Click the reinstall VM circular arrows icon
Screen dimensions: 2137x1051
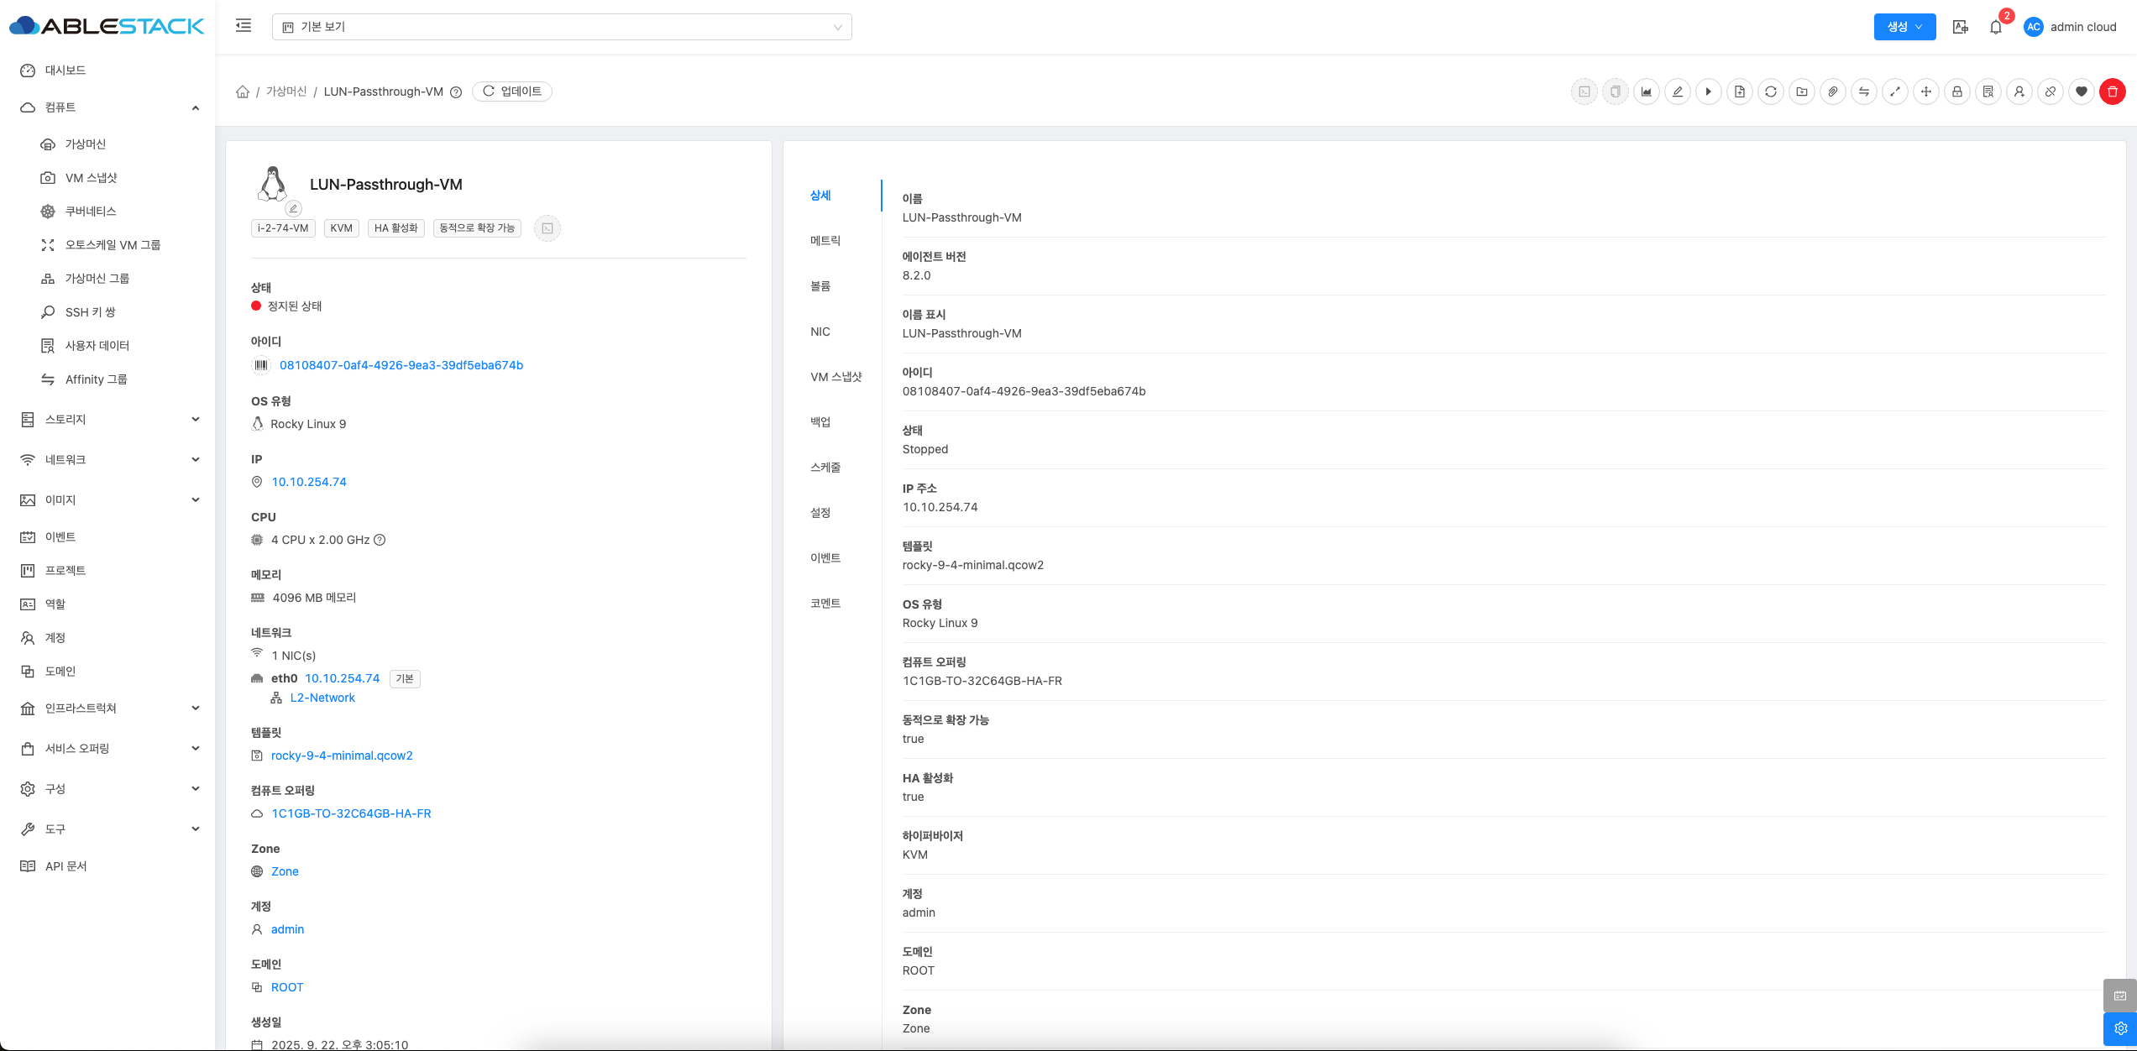(1771, 92)
